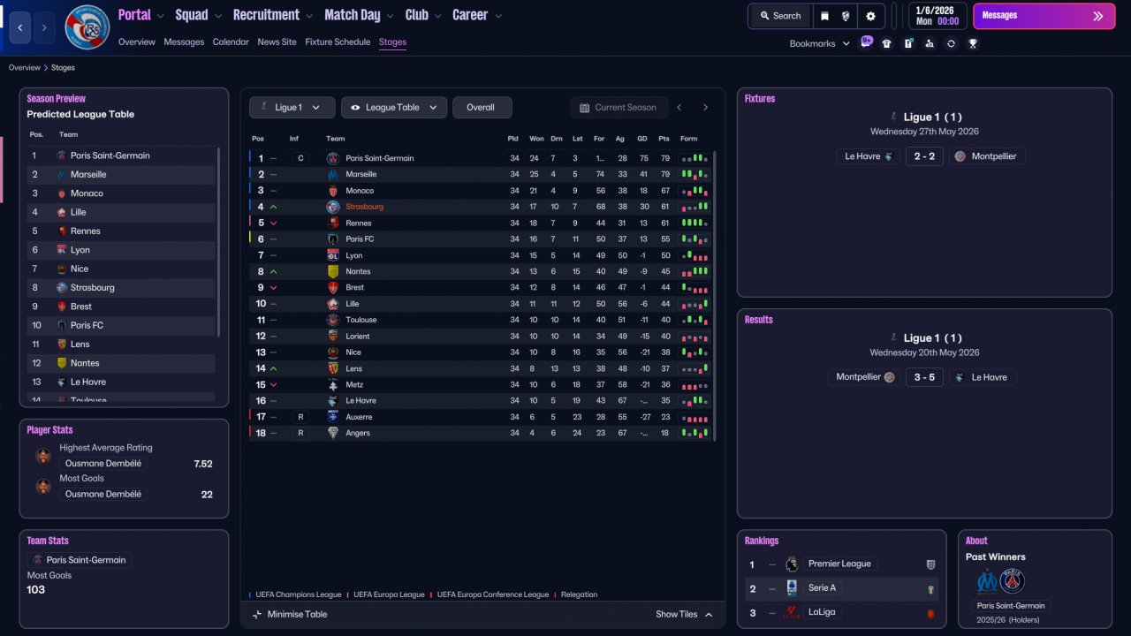Go to next season with right chevron

[705, 108]
